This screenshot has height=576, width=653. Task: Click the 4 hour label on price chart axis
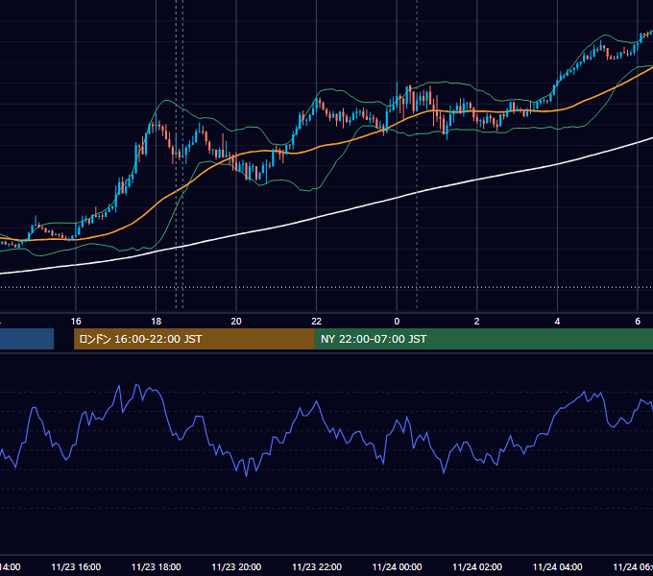tap(557, 322)
